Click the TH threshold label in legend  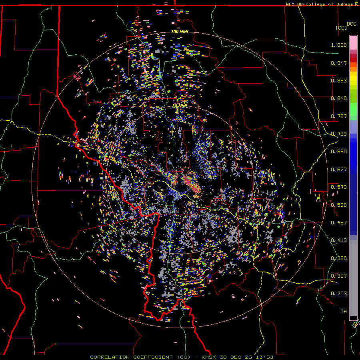(x=344, y=311)
